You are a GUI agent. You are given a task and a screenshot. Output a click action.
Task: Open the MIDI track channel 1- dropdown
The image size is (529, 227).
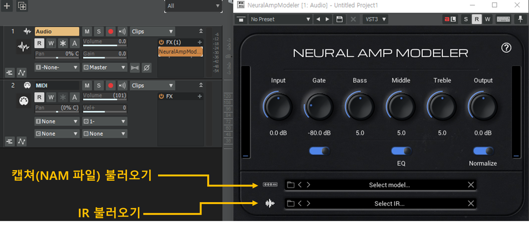click(105, 122)
